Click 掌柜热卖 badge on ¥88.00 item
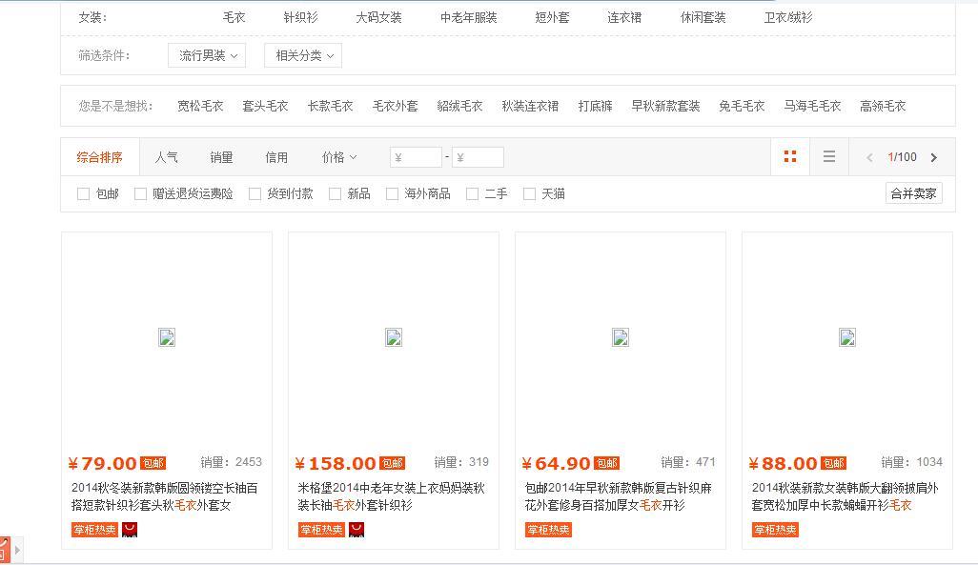This screenshot has width=978, height=565. coord(775,530)
